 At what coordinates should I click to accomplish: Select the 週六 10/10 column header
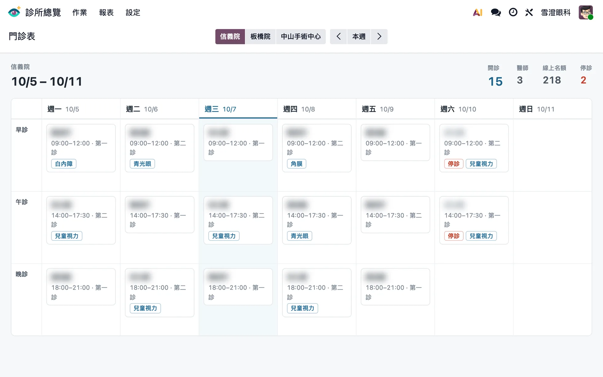474,109
